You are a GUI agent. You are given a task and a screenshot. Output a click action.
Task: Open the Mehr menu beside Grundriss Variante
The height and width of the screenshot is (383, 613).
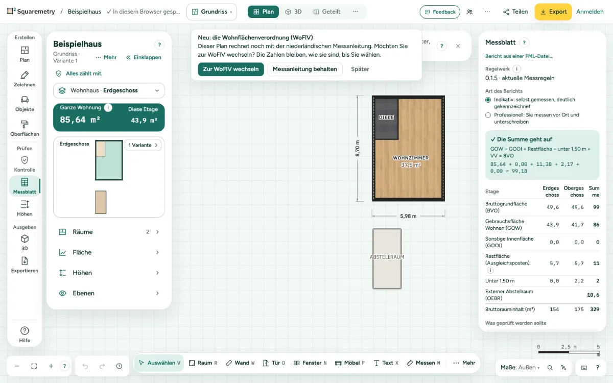point(106,58)
